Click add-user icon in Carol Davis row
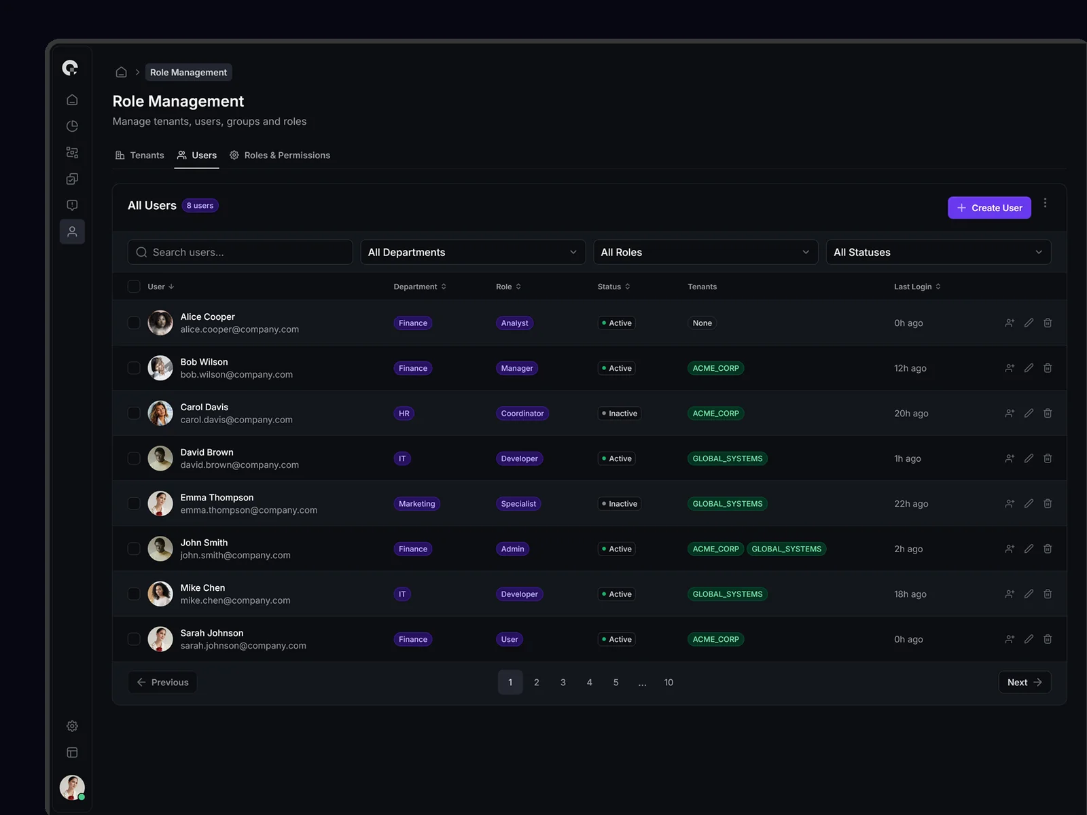The width and height of the screenshot is (1087, 815). (1010, 413)
